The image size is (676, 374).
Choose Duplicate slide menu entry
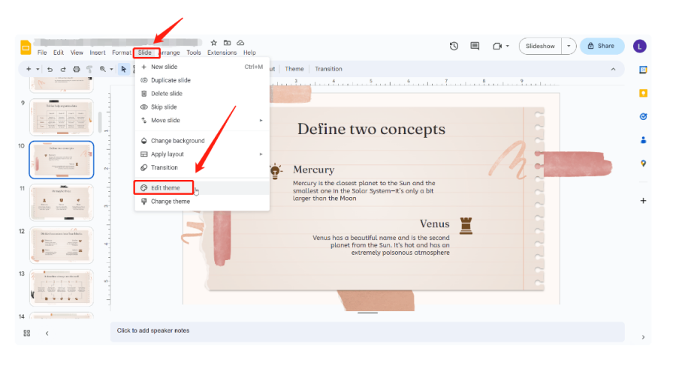click(x=171, y=80)
